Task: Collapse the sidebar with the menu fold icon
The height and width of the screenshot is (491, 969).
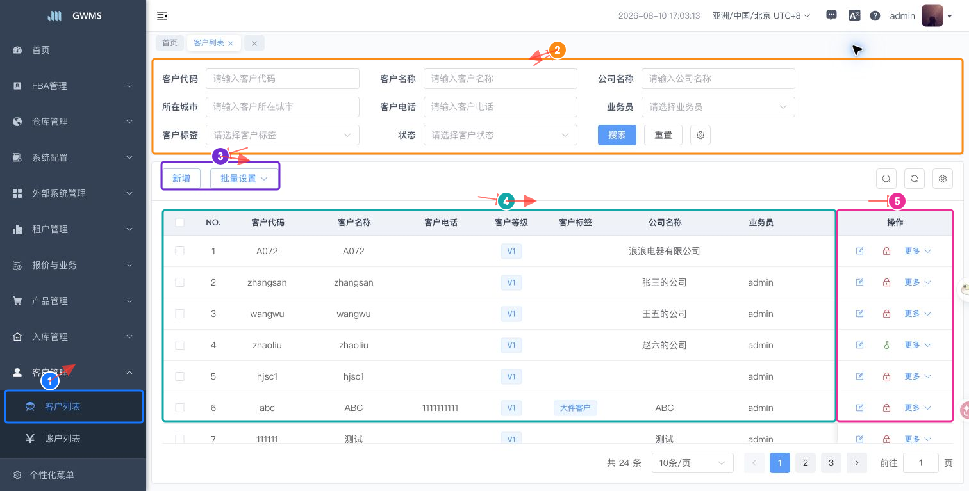Action: click(162, 16)
